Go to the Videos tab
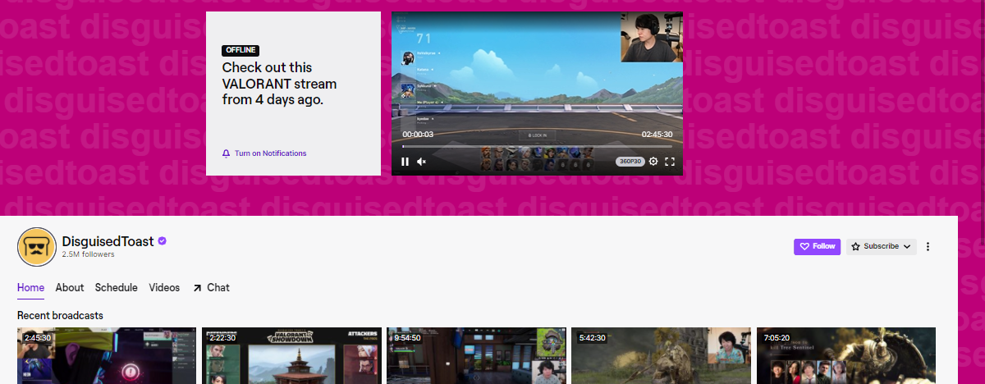Image resolution: width=985 pixels, height=384 pixels. pyautogui.click(x=164, y=288)
